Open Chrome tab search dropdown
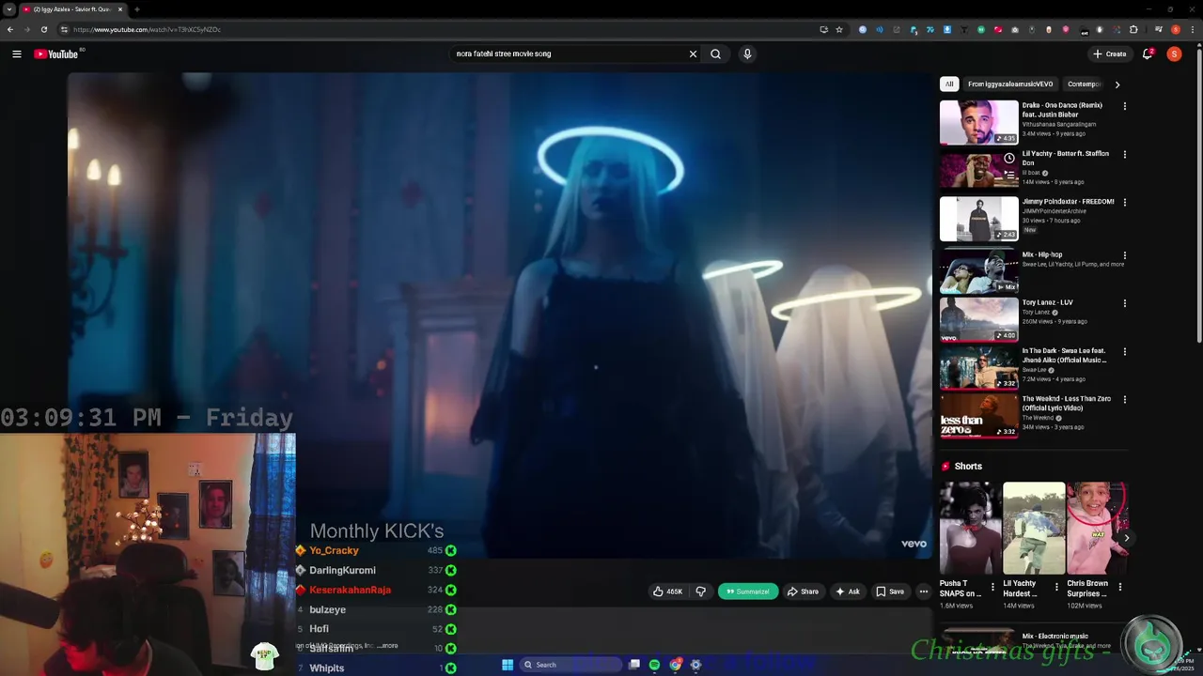 point(8,9)
